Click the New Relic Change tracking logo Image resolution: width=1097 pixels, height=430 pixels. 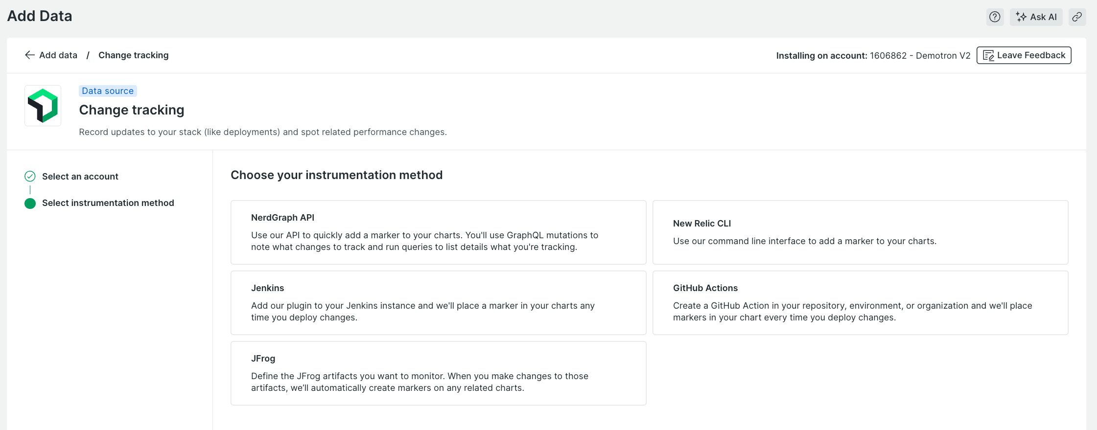[x=43, y=106]
